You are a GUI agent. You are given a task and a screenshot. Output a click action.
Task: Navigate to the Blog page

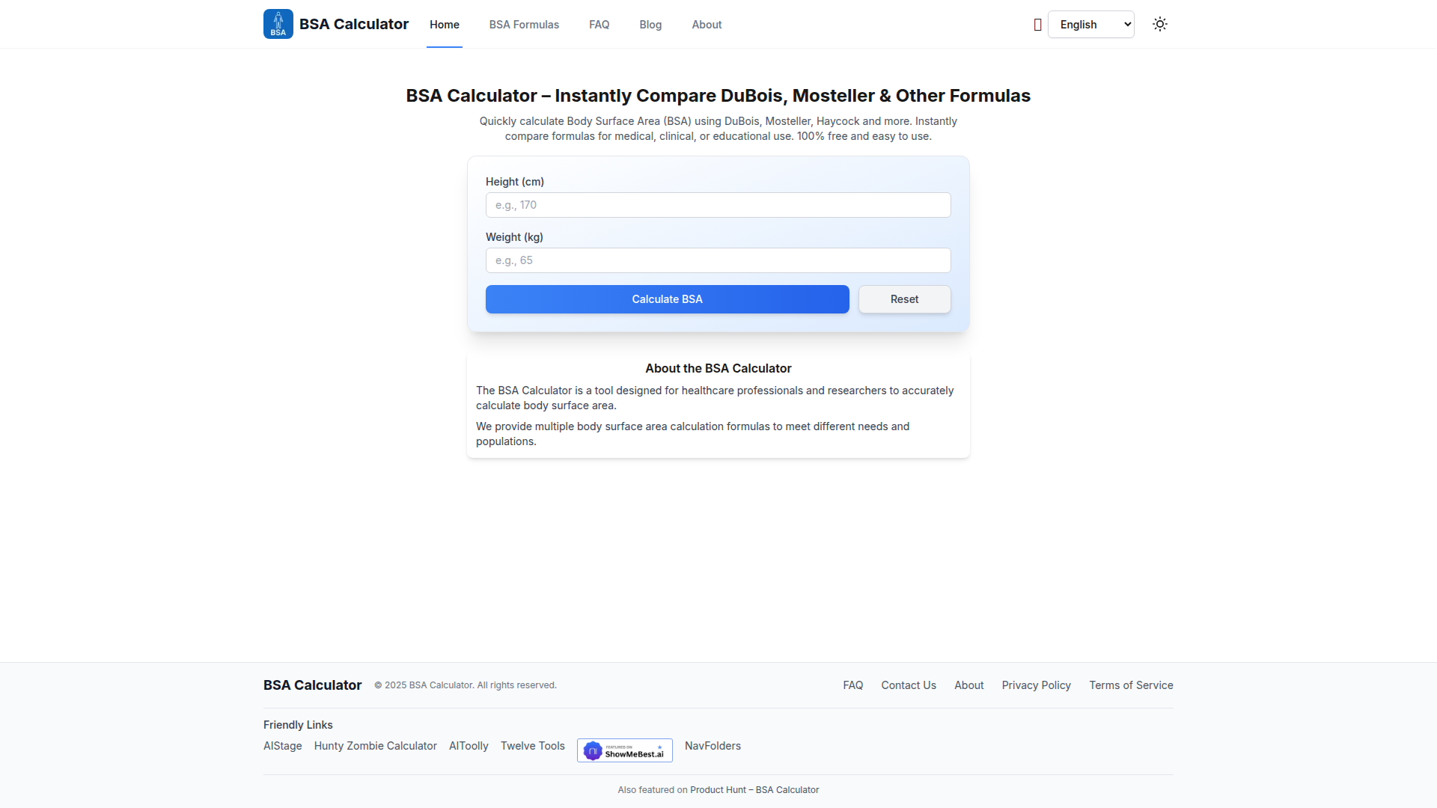click(650, 25)
